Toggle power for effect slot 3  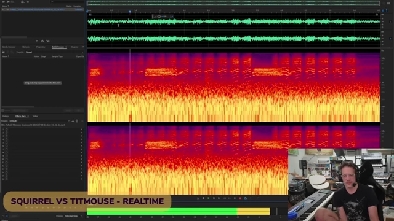tap(7, 136)
